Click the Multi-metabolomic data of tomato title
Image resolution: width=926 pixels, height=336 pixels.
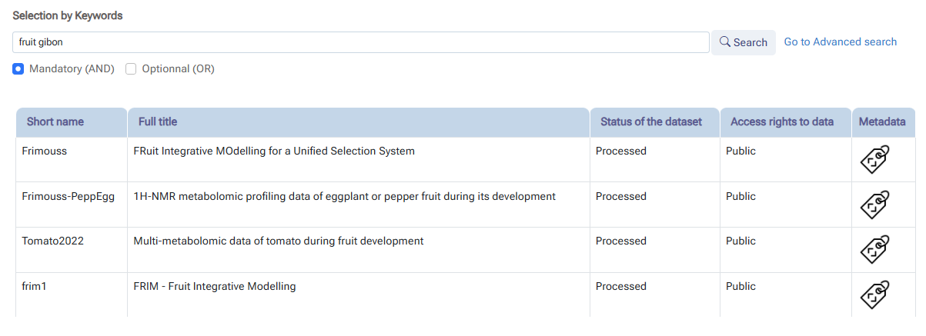[279, 241]
